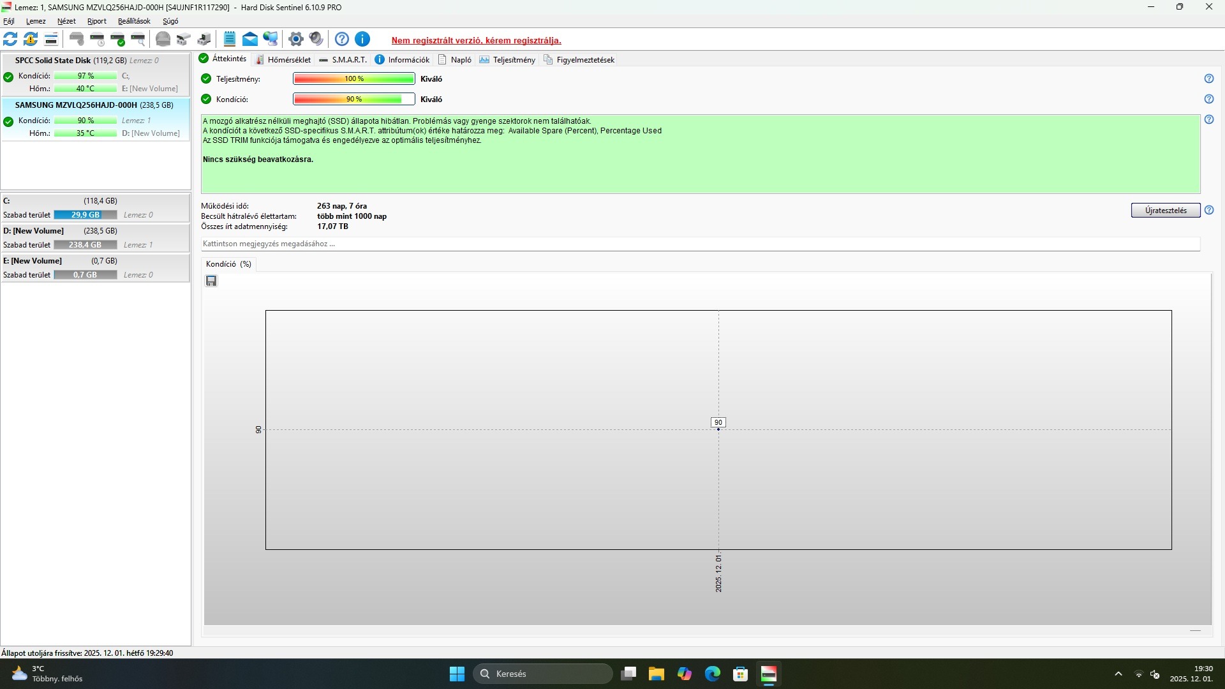Open settings via the gear icon

(x=295, y=40)
